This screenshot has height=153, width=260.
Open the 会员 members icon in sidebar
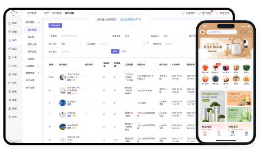(10, 66)
